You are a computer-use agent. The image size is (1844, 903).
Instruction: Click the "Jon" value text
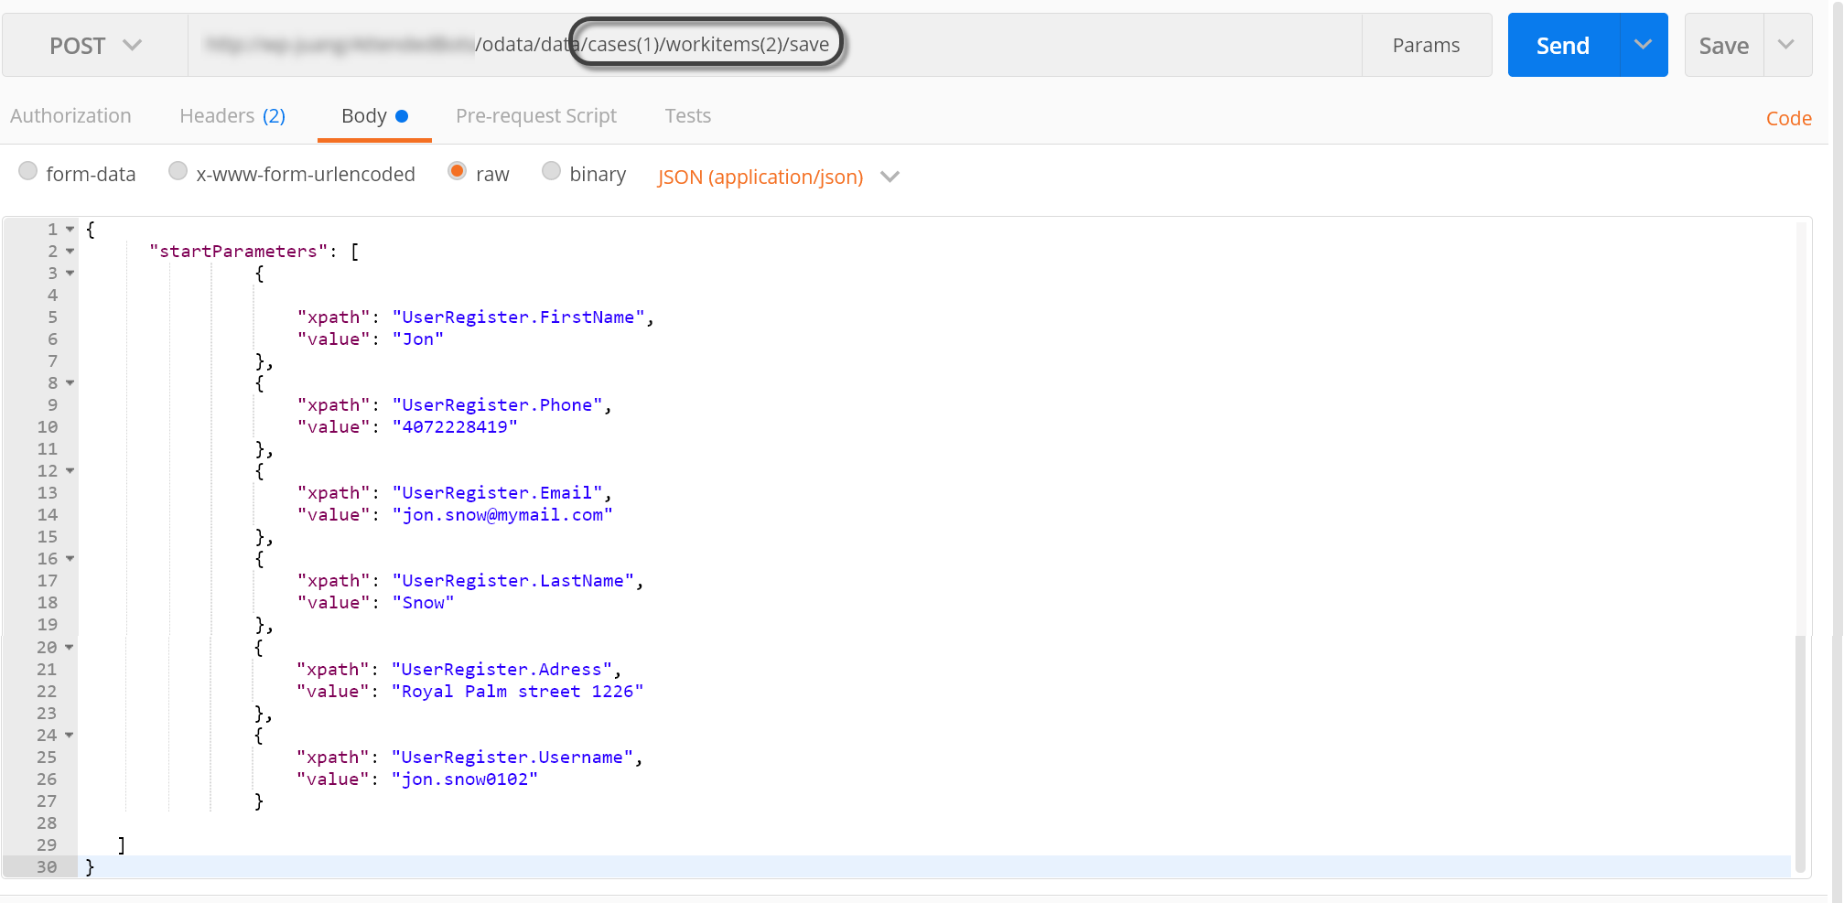[418, 339]
